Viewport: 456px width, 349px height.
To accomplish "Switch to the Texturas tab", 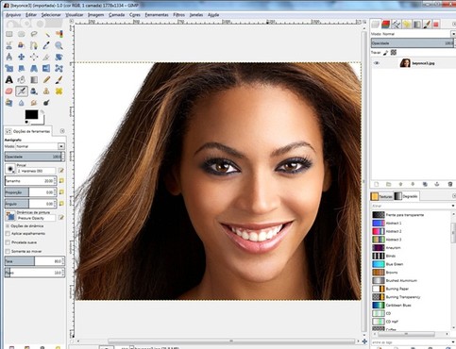I will point(381,196).
